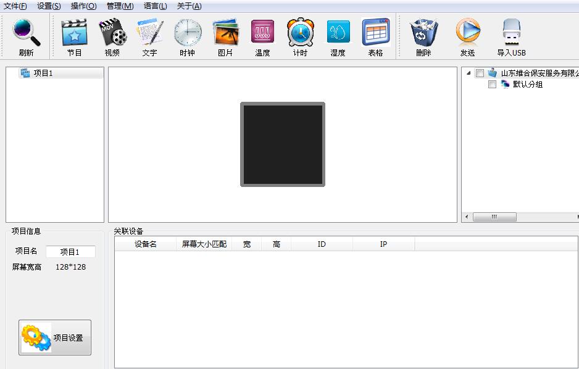Click the 删除 recycle bin icon
Viewport: 579px width, 369px height.
pos(423,33)
